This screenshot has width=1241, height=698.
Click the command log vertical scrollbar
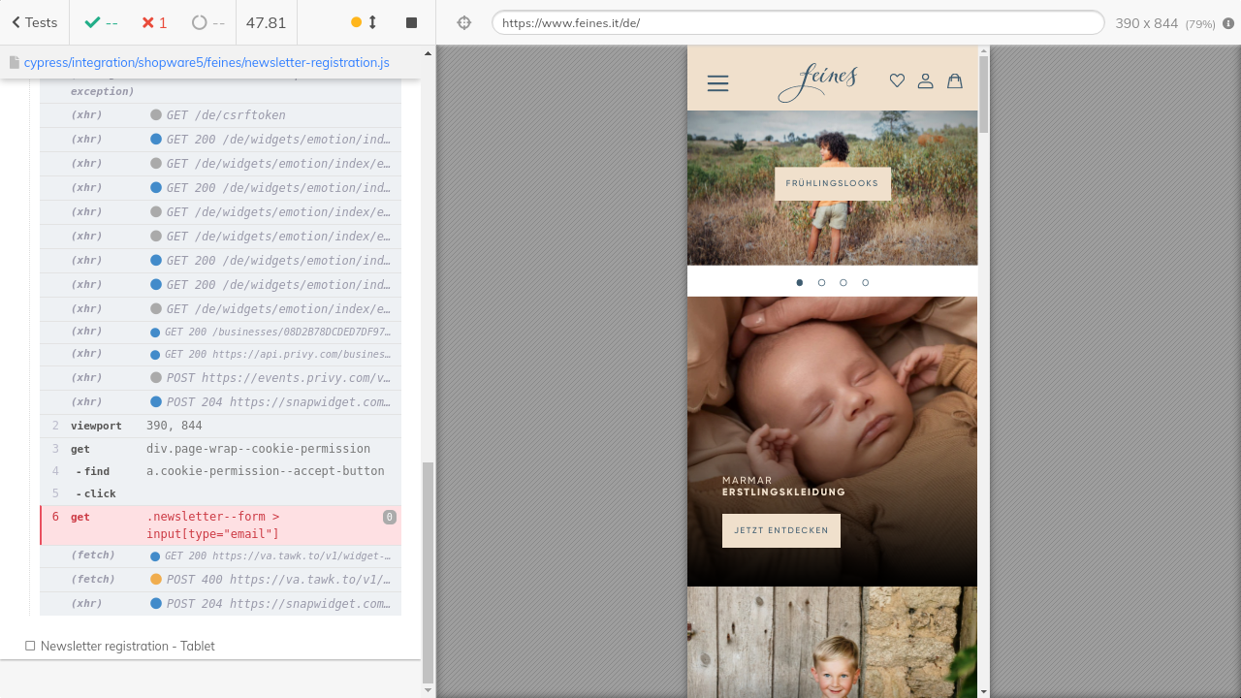[x=428, y=572]
